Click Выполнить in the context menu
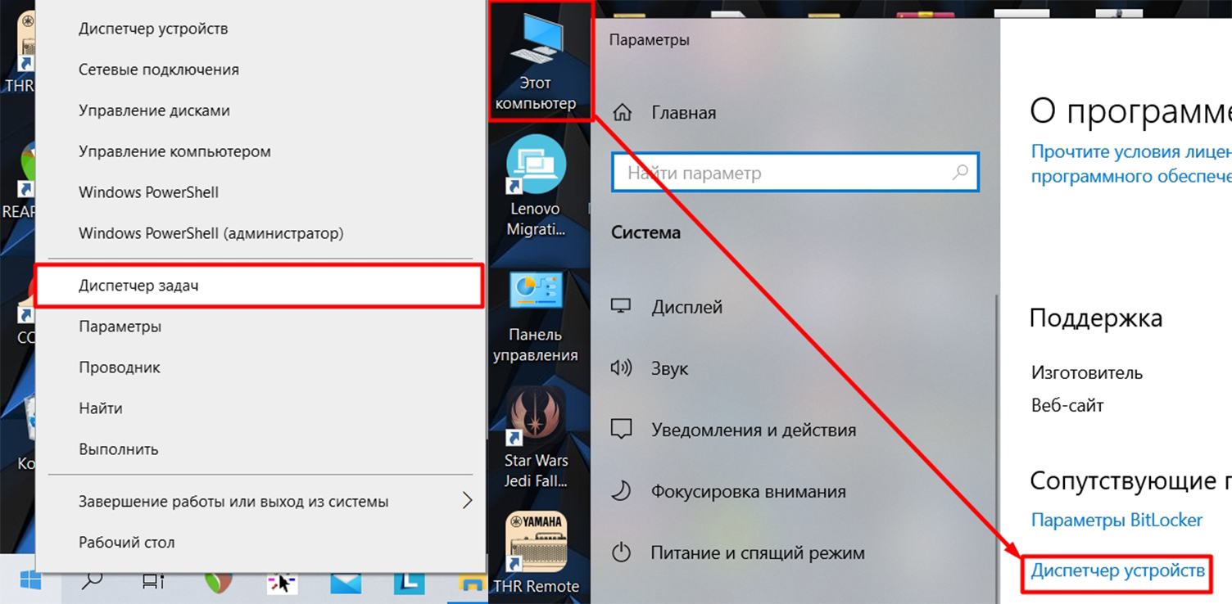Image resolution: width=1232 pixels, height=604 pixels. 118,449
